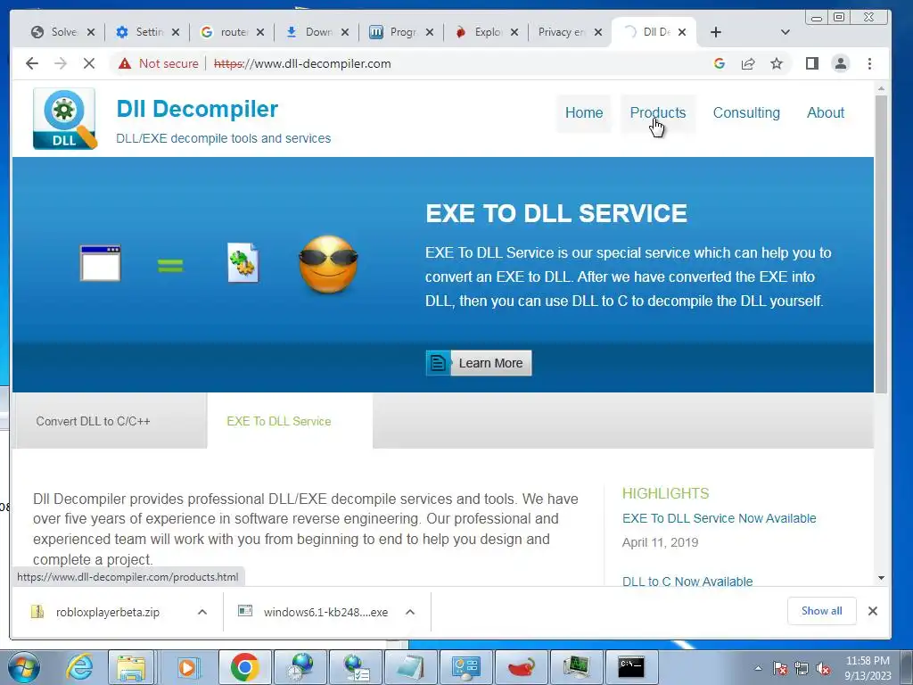Share this page via share icon
Image resolution: width=913 pixels, height=685 pixels.
pyautogui.click(x=748, y=63)
